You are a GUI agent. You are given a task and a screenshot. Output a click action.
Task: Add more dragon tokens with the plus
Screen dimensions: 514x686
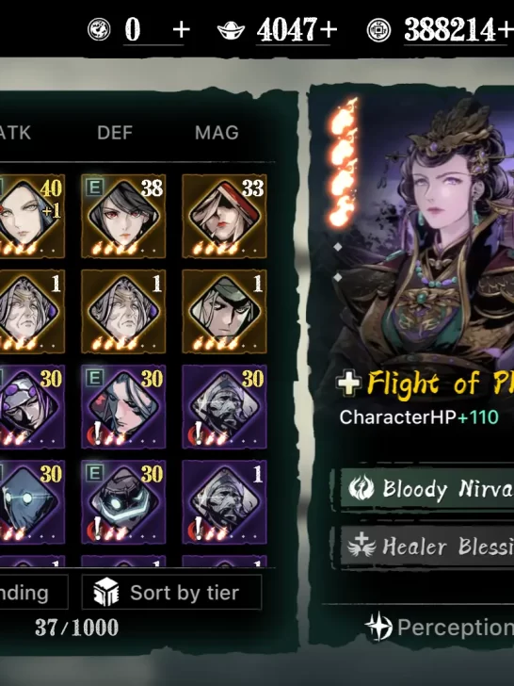tap(182, 30)
